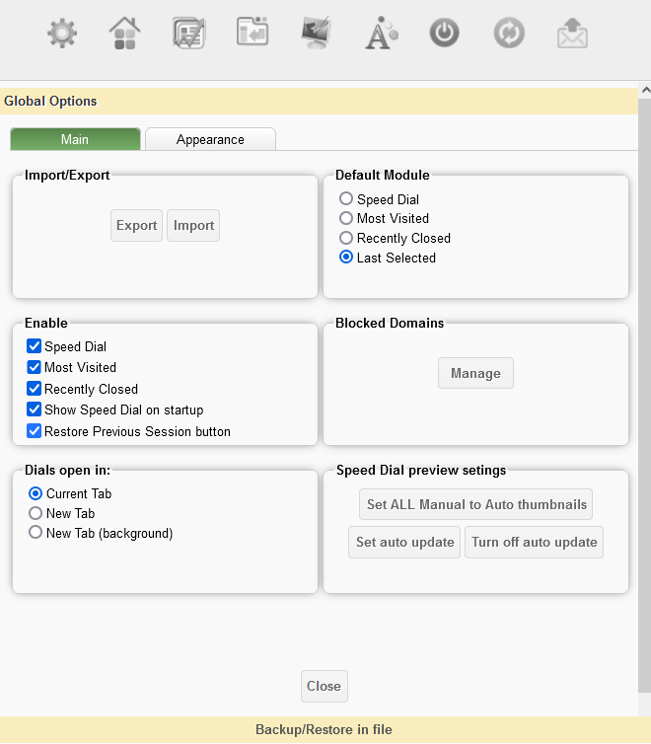Click the upload tray icon
651x744 pixels.
point(572,34)
